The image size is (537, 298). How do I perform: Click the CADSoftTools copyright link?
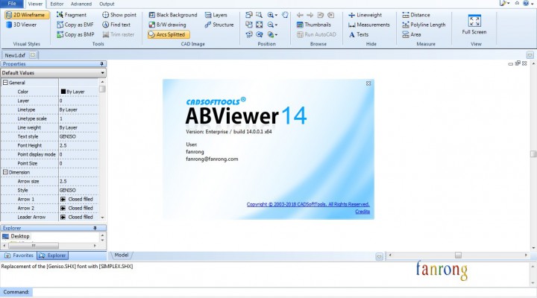coord(308,204)
